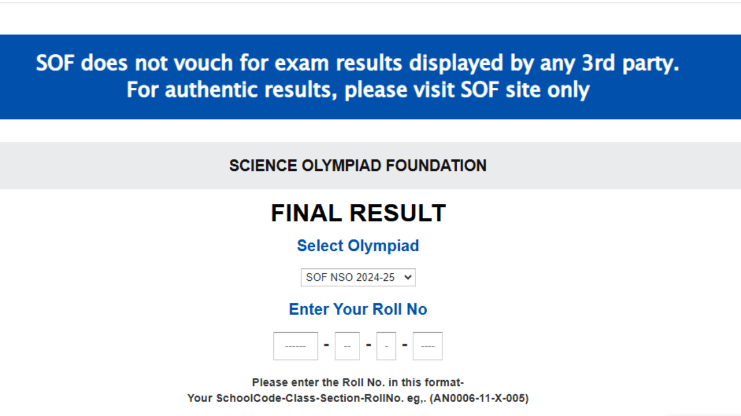Select the smallest single-character input box

click(386, 346)
